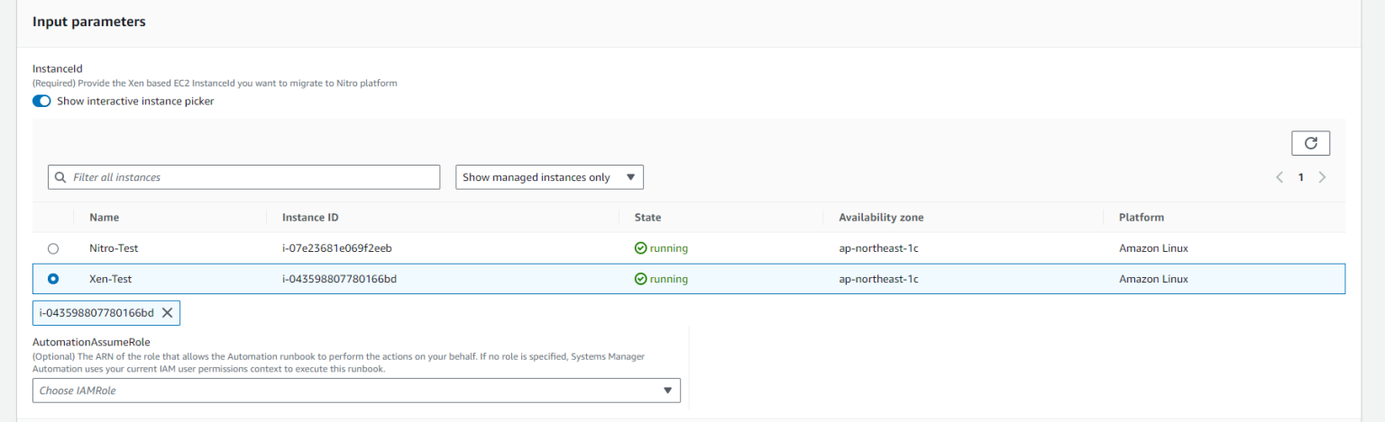Select the Xen-Test radio button
This screenshot has height=422, width=1385.
tap(53, 279)
